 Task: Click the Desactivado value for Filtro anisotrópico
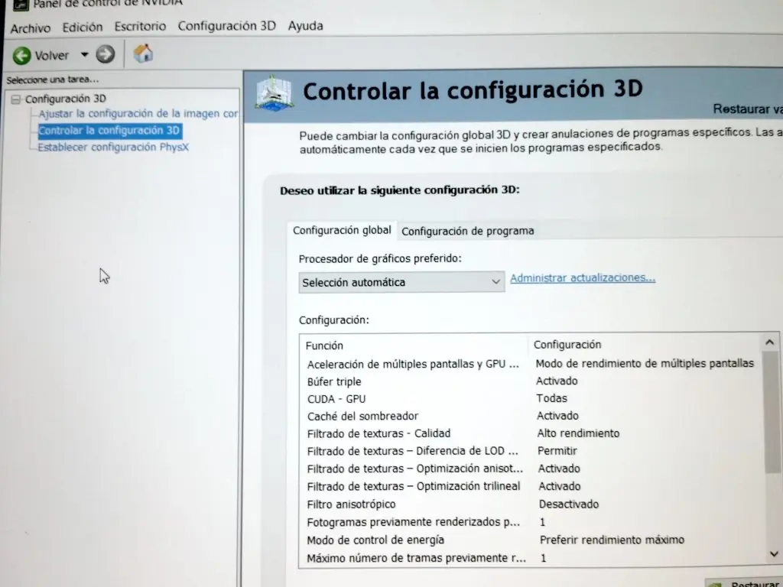pyautogui.click(x=569, y=504)
